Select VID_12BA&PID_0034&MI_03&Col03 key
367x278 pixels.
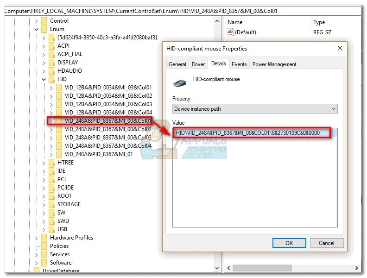click(x=108, y=104)
